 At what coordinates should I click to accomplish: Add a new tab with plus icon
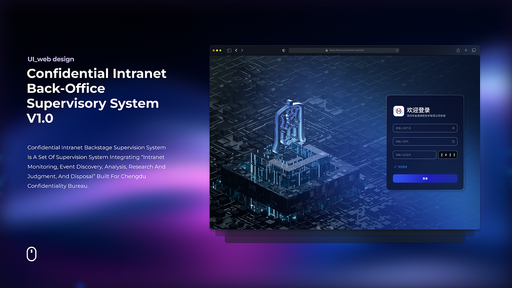click(466, 50)
